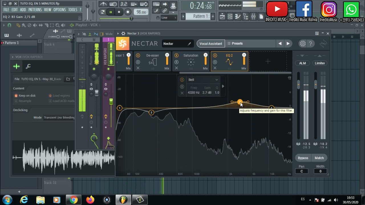Select EQ node 2
Screen dimensions: 365x205
pyautogui.click(x=151, y=112)
